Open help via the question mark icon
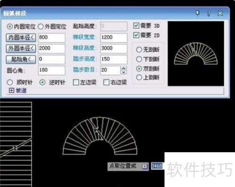The width and height of the screenshot is (235, 187). pyautogui.click(x=209, y=14)
